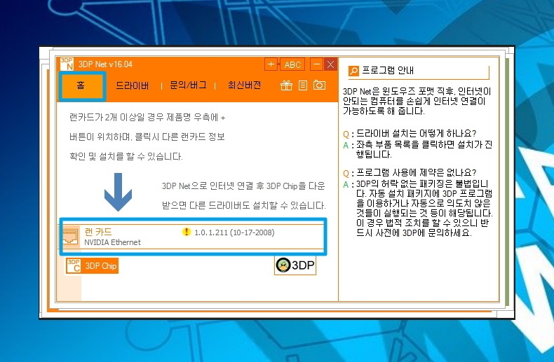
Task: Click the 3DP homepage logo button
Action: pyautogui.click(x=295, y=265)
